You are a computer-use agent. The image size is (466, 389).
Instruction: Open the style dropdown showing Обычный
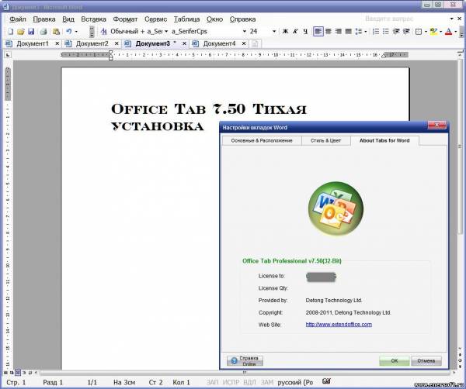[x=166, y=32]
